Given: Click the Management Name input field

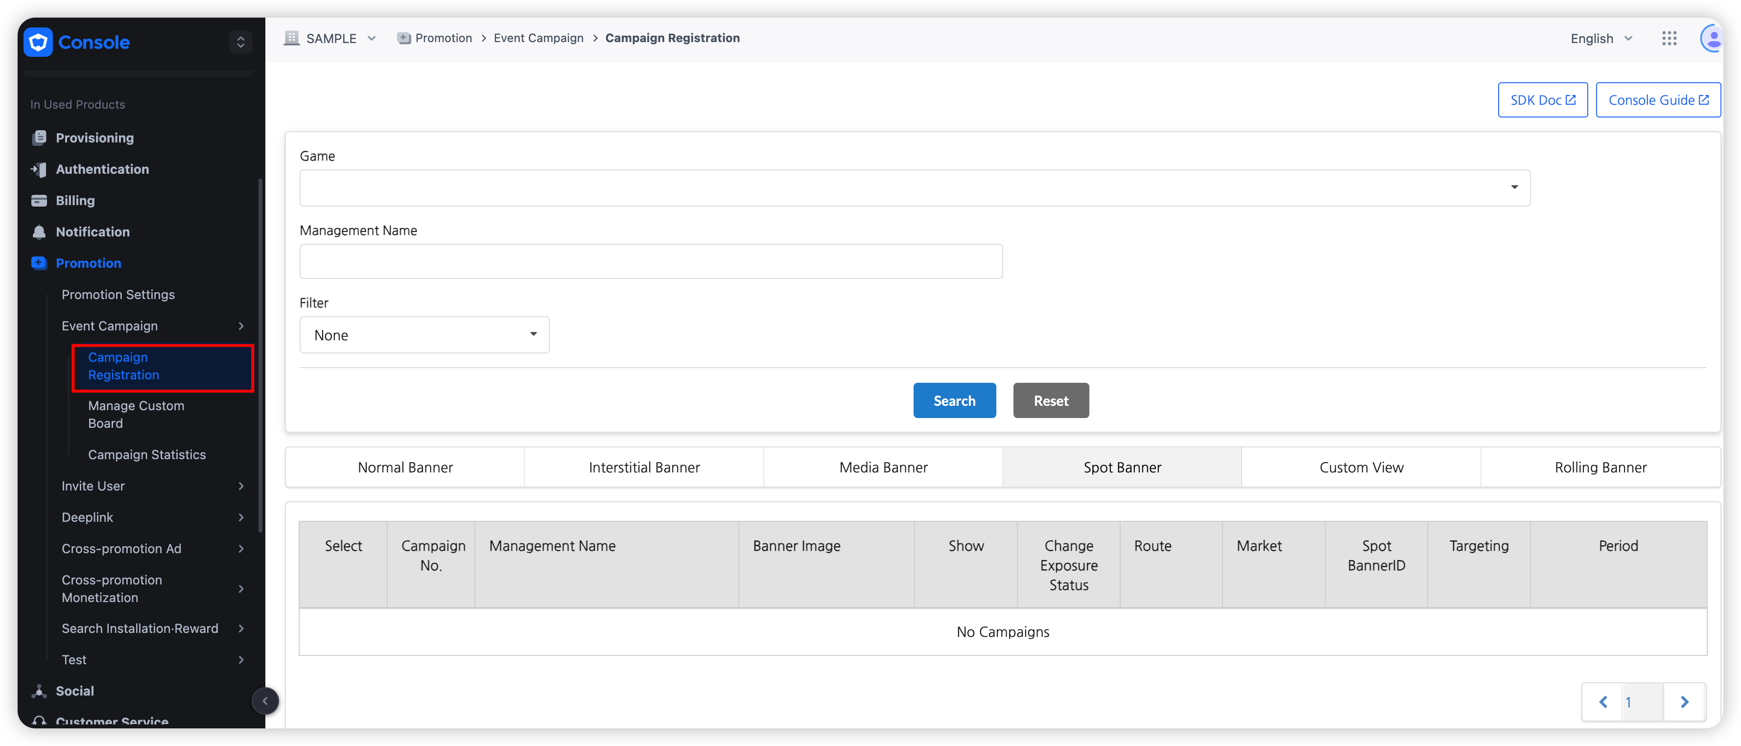Looking at the screenshot, I should tap(650, 261).
